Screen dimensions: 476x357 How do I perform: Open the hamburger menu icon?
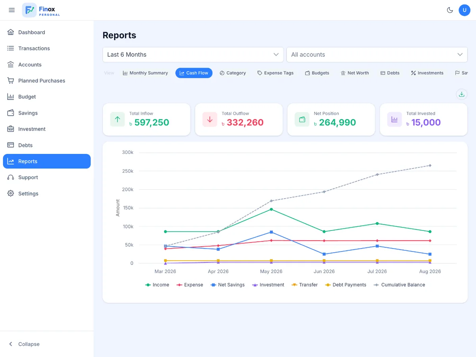click(12, 10)
